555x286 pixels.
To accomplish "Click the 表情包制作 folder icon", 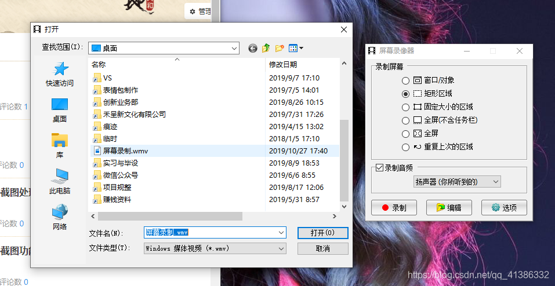I will pos(97,90).
